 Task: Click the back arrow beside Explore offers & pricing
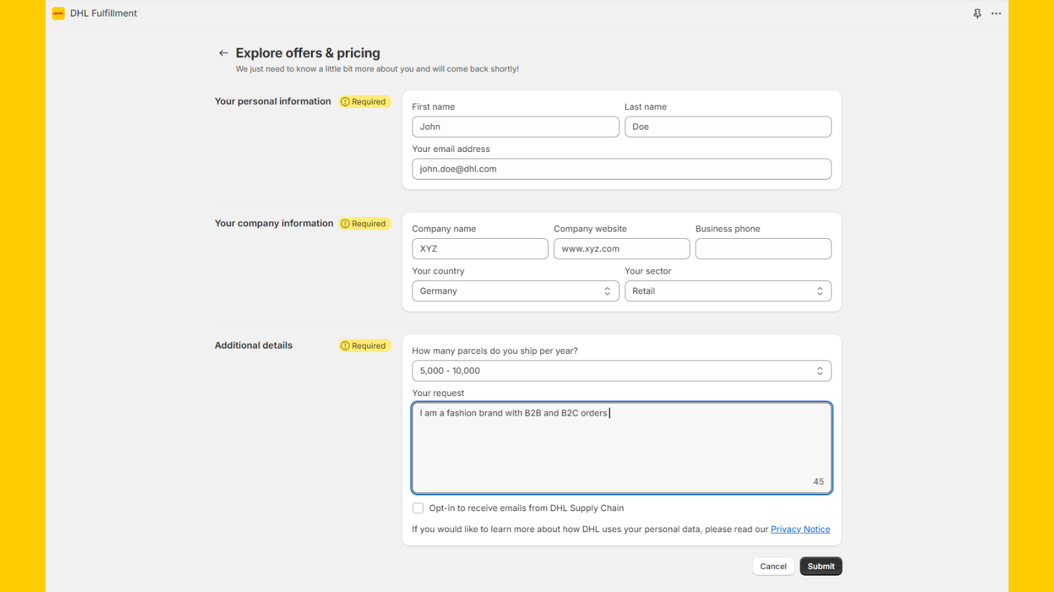click(223, 53)
